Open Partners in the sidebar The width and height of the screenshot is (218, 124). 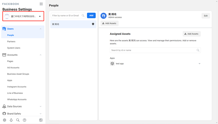point(11,42)
